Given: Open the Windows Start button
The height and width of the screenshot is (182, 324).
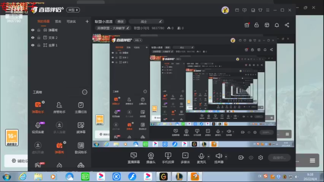Looking at the screenshot, I should [7, 177].
